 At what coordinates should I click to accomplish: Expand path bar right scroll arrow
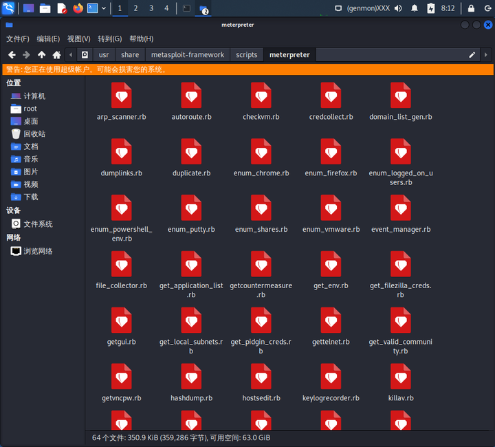click(x=486, y=55)
